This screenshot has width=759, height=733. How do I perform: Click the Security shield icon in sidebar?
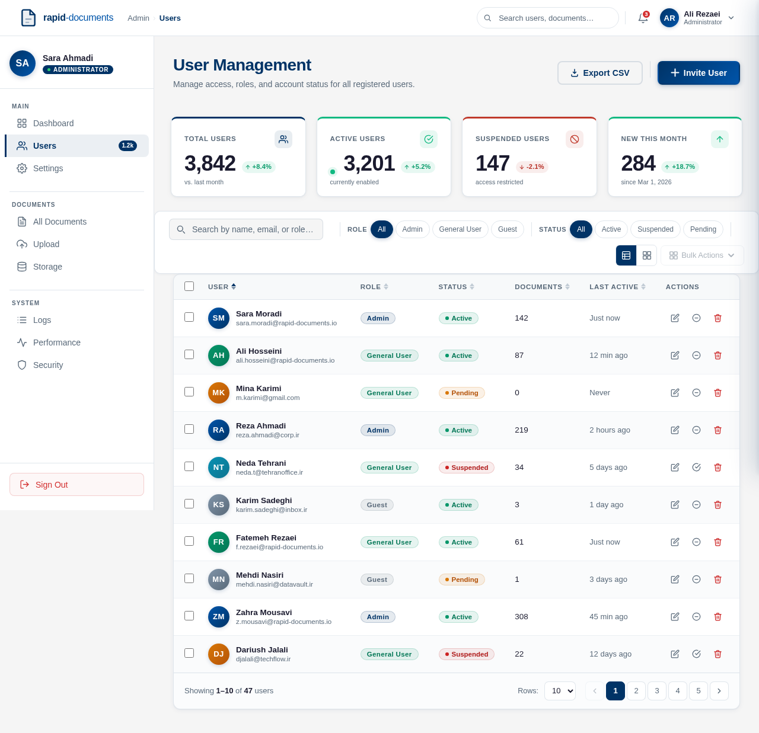22,365
